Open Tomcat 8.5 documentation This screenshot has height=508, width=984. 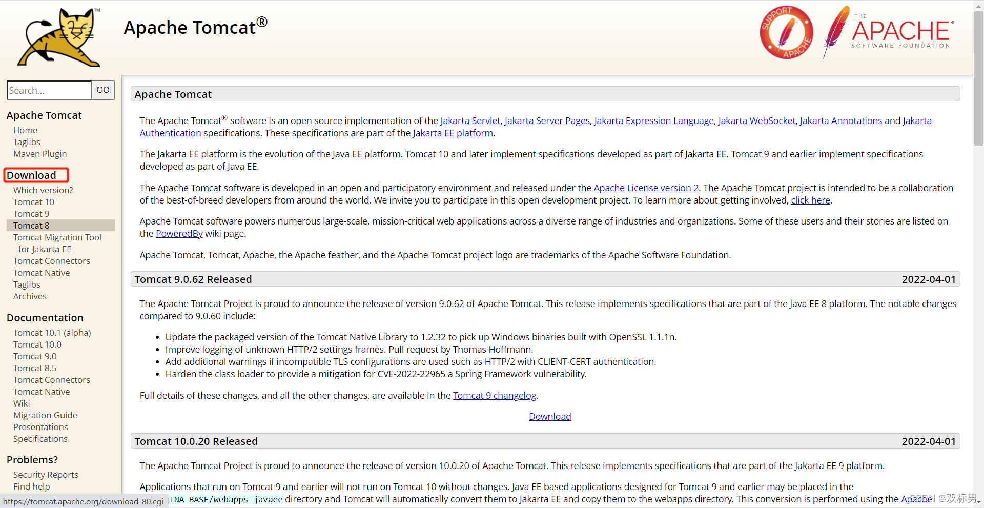(35, 368)
